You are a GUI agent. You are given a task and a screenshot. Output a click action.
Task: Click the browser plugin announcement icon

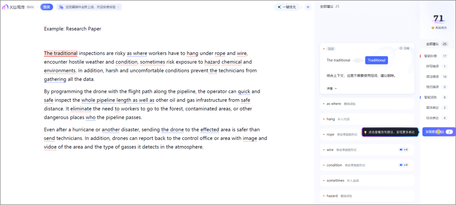pos(61,7)
